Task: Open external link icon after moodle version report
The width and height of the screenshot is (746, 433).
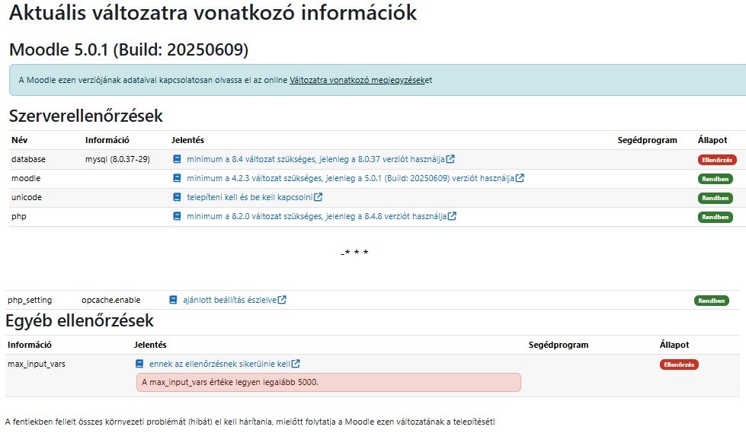Action: click(x=520, y=178)
